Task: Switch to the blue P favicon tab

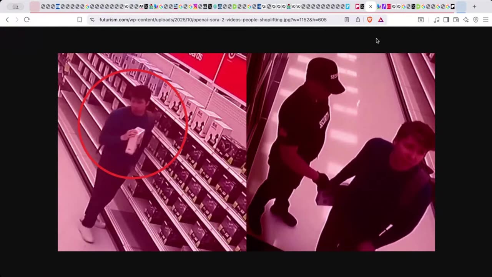Action: pos(347,7)
